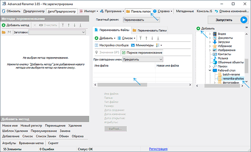Screen dimensions: 251x152
Task: Click the X delete method icon
Action: 35,25
